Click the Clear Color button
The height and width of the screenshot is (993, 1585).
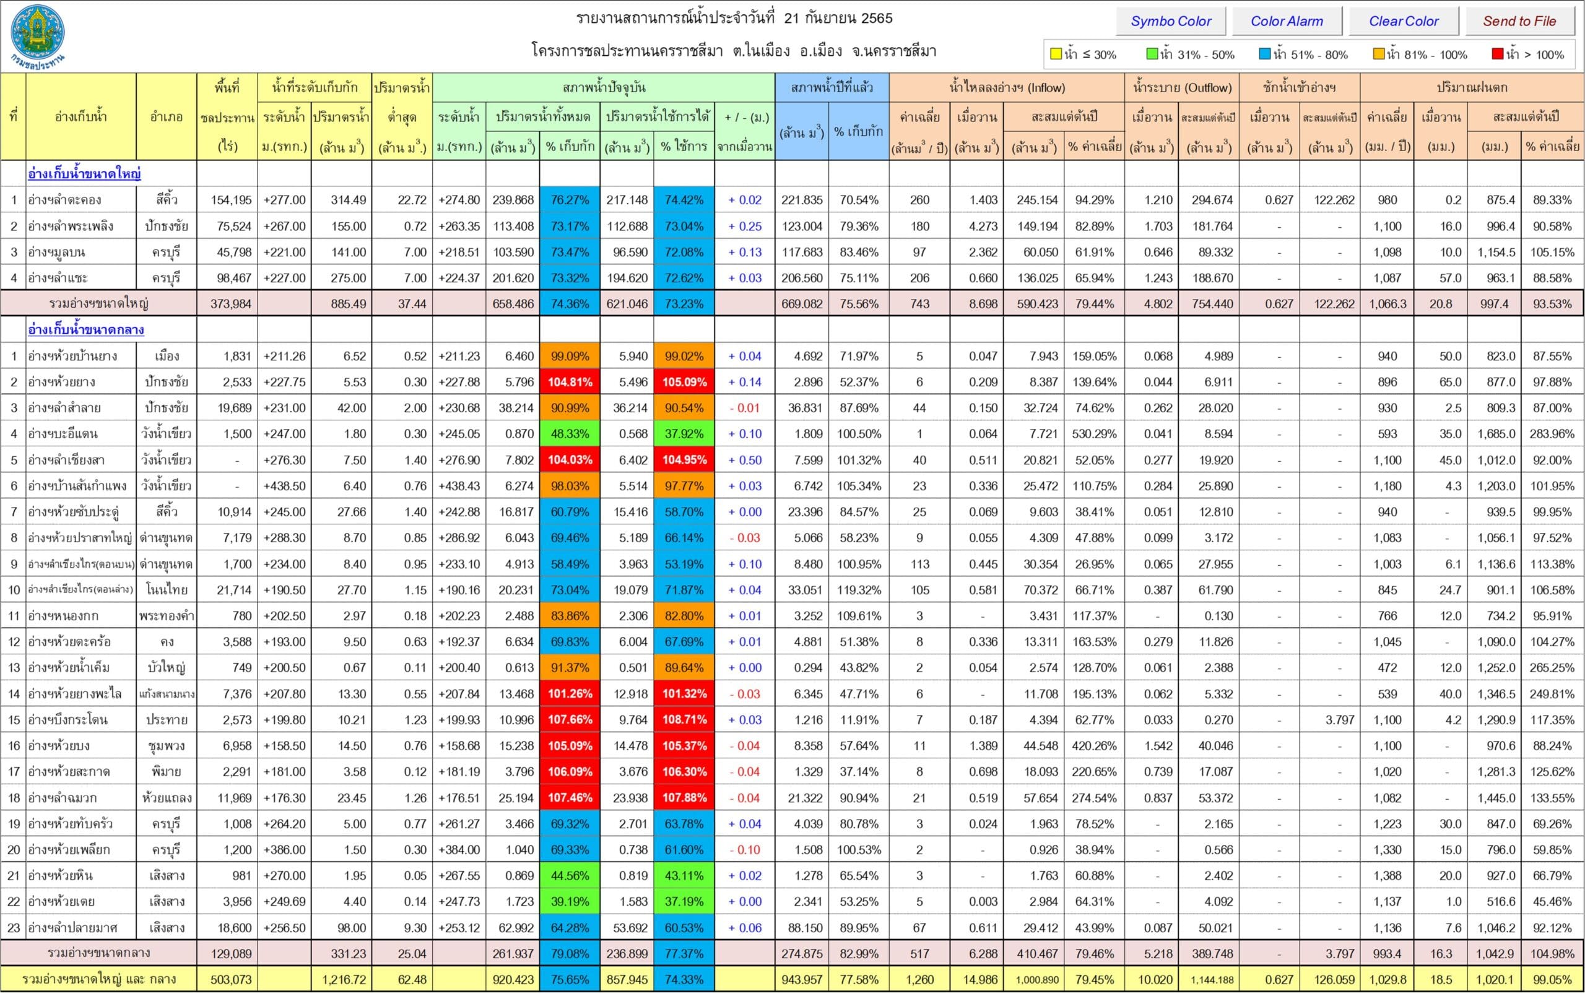pos(1404,21)
